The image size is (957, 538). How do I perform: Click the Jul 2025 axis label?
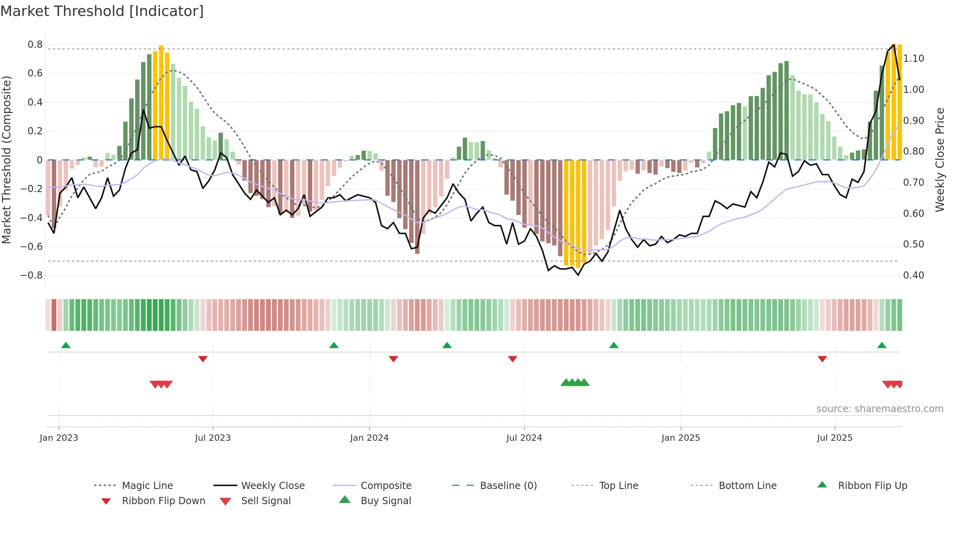(835, 438)
